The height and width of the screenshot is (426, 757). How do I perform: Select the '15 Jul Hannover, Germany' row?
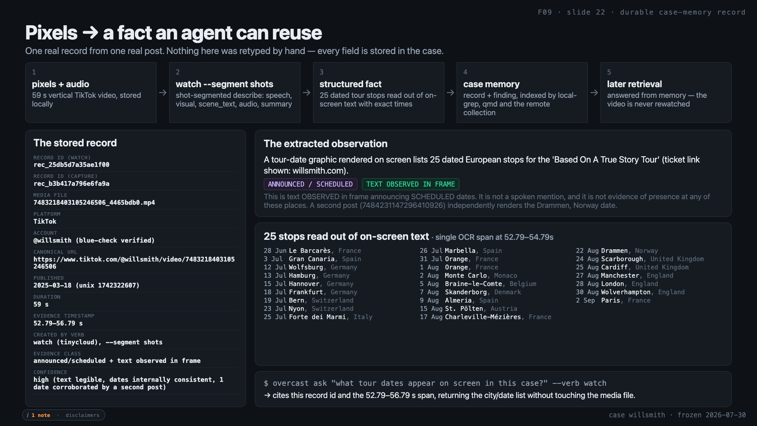tap(308, 284)
